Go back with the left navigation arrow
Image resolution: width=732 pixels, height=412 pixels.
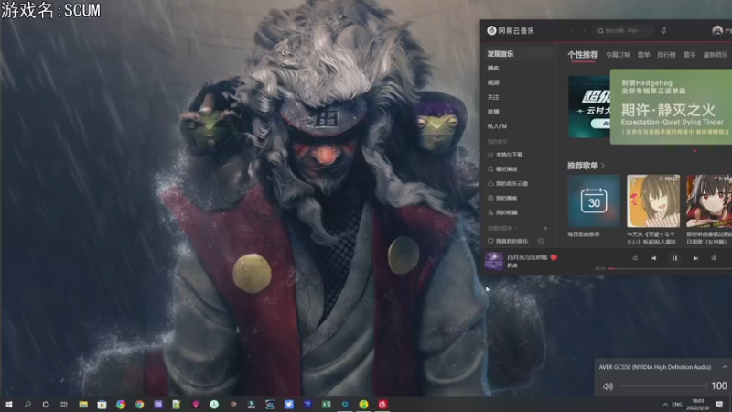571,31
